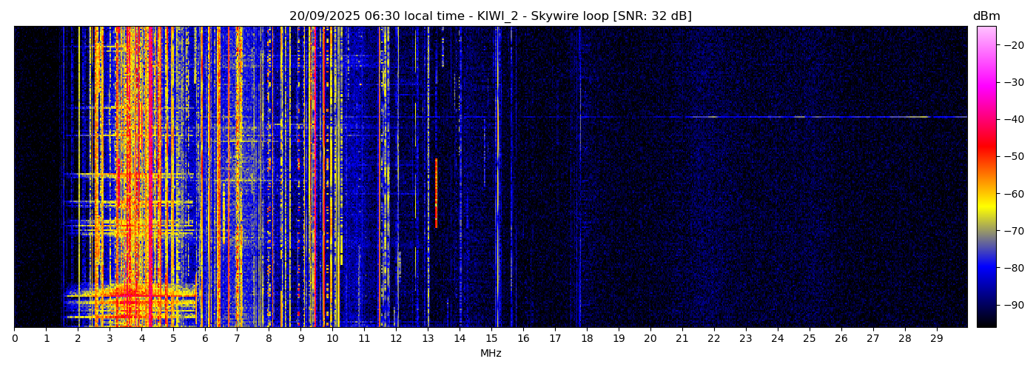The width and height of the screenshot is (1036, 370).
Task: Select the −50 tick on the colorbar
Action: [x=1011, y=156]
